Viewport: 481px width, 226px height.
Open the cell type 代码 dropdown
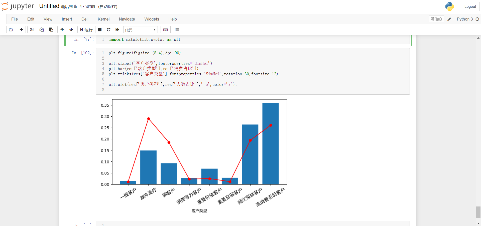tap(140, 30)
